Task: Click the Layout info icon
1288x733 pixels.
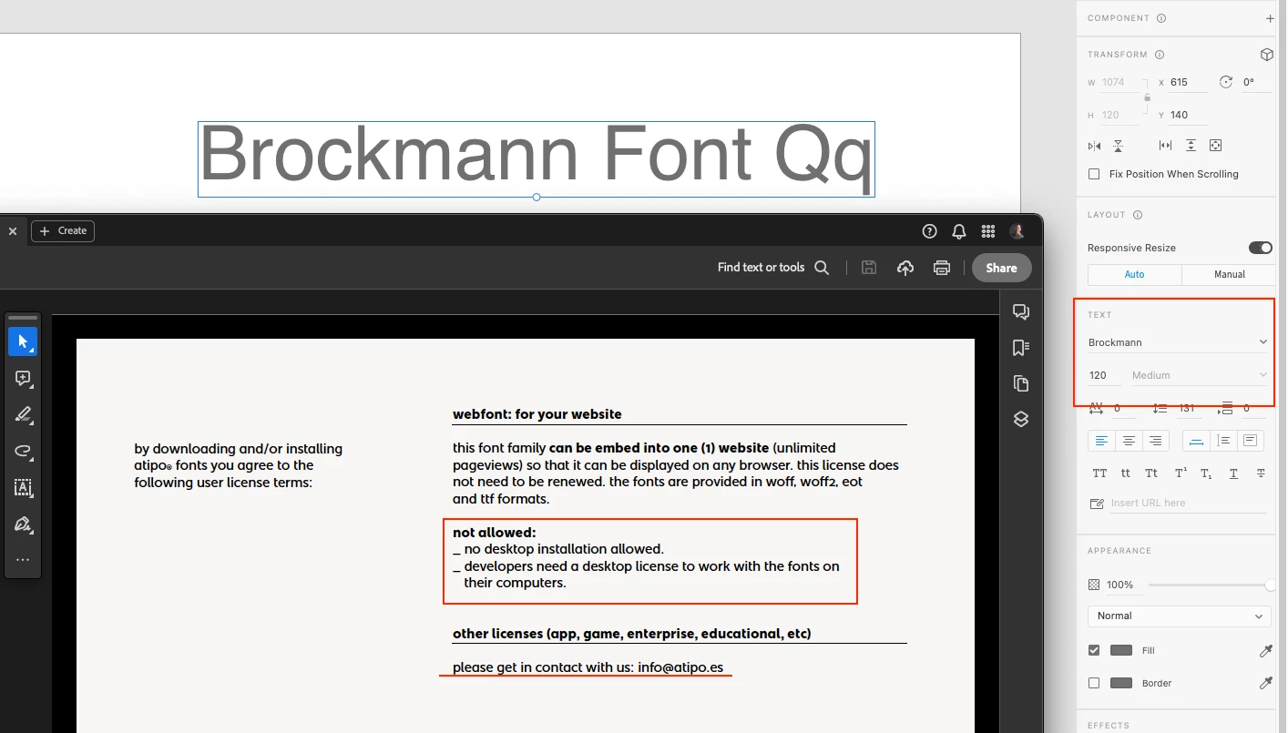Action: coord(1138,215)
